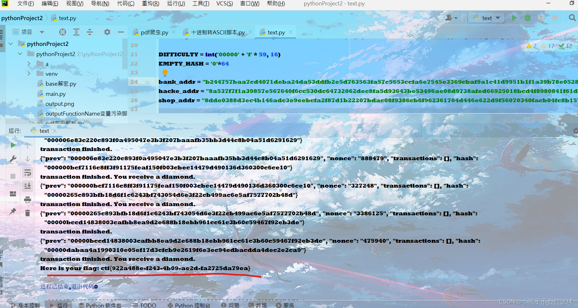
Task: Click up stack trace arrow
Action: 28,146
